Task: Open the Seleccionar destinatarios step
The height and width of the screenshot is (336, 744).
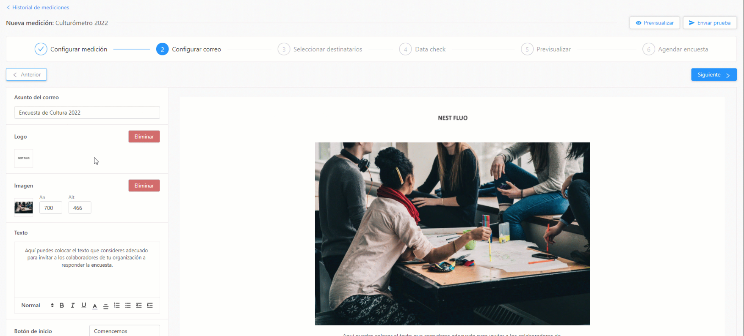Action: click(x=320, y=49)
